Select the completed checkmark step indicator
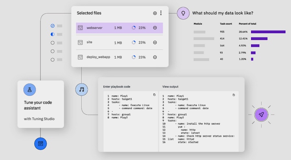291x160 pixels. click(53, 26)
